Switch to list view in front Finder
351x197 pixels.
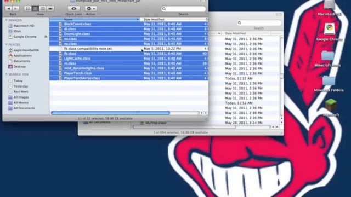[x=35, y=9]
